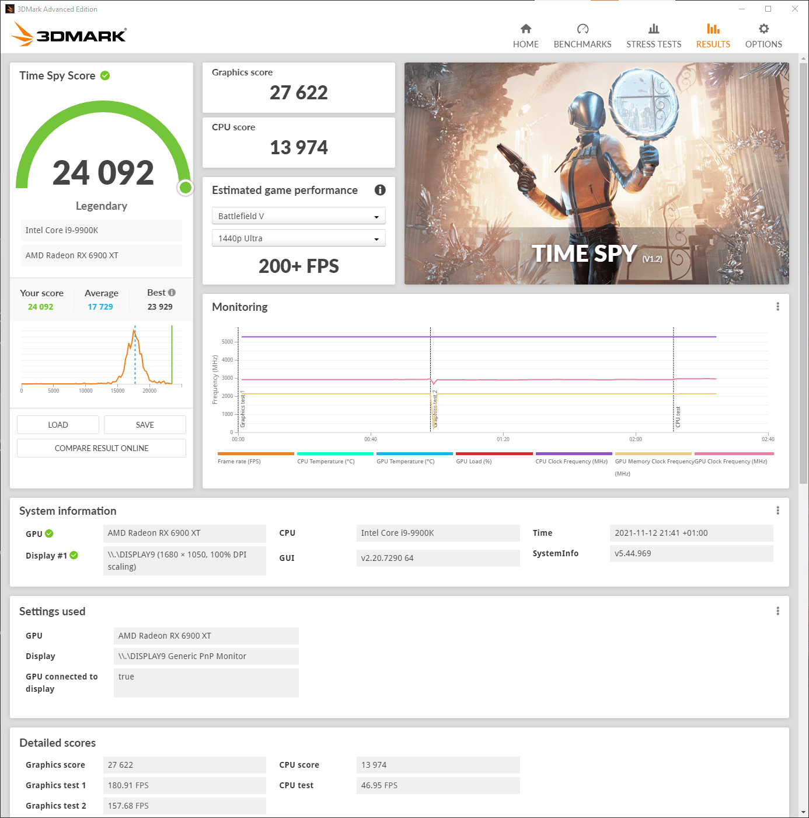Click the info icon next to Best

[172, 293]
